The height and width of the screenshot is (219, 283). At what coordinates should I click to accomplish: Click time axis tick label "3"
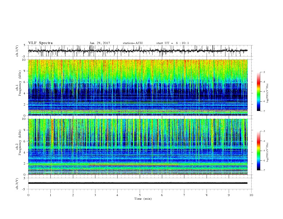pos(95,195)
